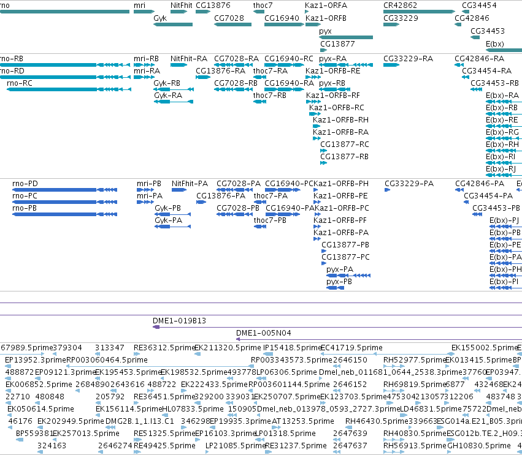Click the rno-RB transcript
The height and width of the screenshot is (455, 522).
65,65
